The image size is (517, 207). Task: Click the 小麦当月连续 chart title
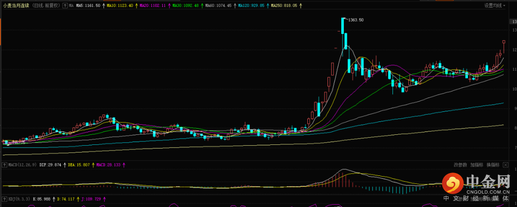click(16, 6)
